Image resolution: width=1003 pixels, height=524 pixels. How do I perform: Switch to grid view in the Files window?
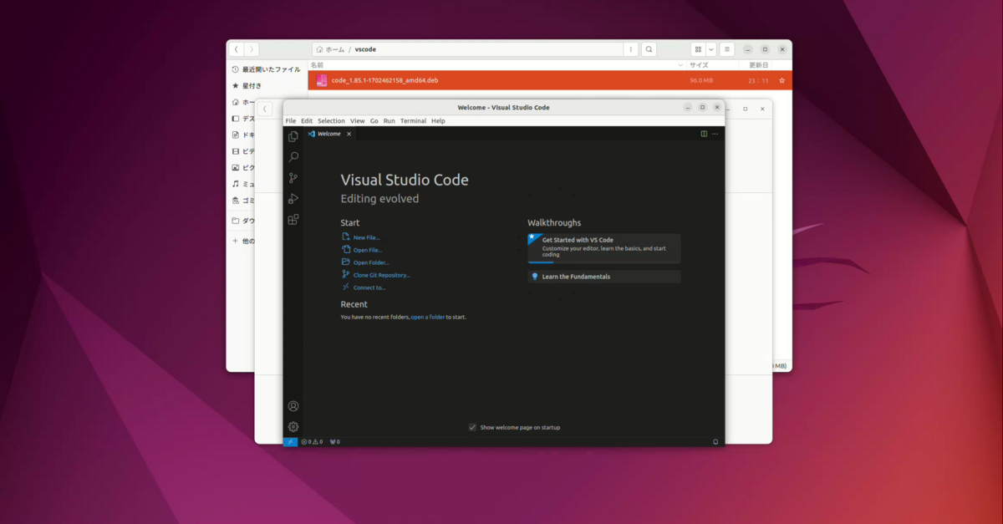698,49
